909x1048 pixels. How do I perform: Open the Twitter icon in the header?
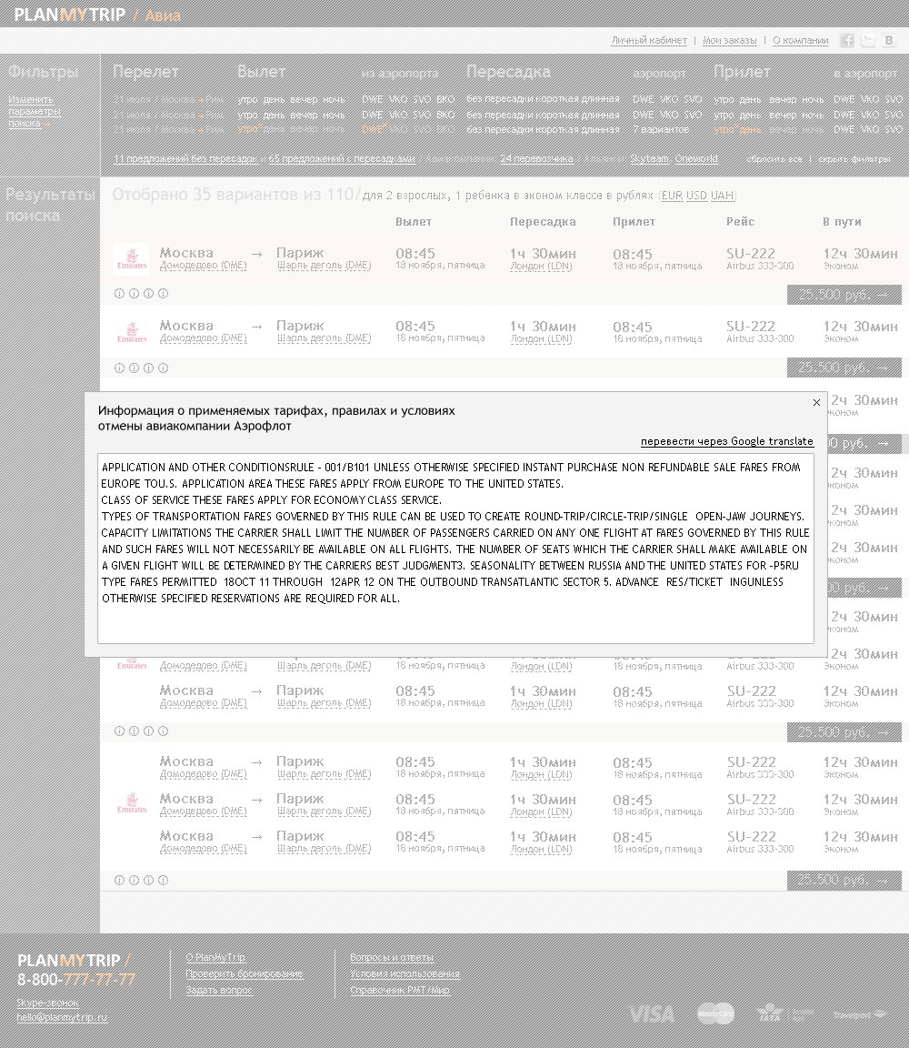click(x=867, y=40)
